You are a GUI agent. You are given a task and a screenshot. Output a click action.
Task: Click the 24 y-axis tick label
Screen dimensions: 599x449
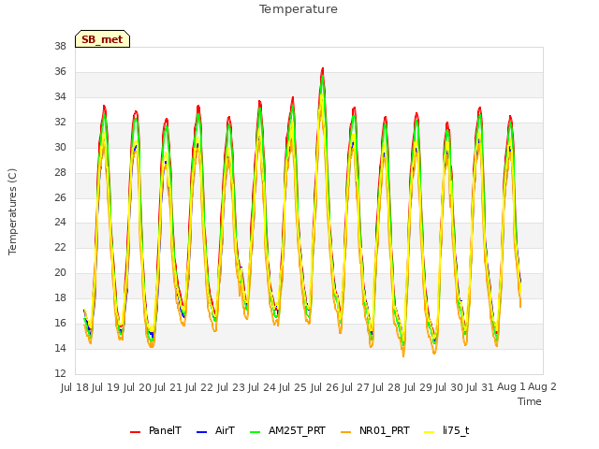[60, 223]
